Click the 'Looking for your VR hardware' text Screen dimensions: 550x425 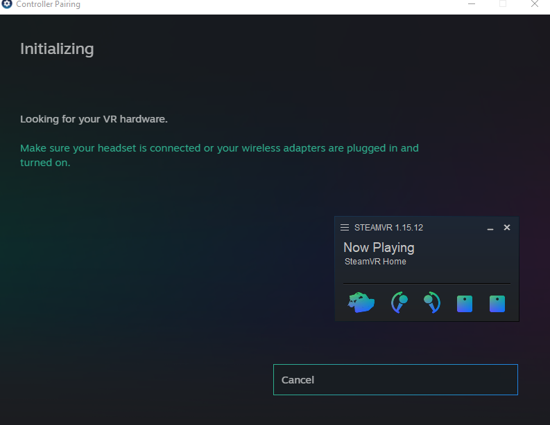pyautogui.click(x=94, y=119)
